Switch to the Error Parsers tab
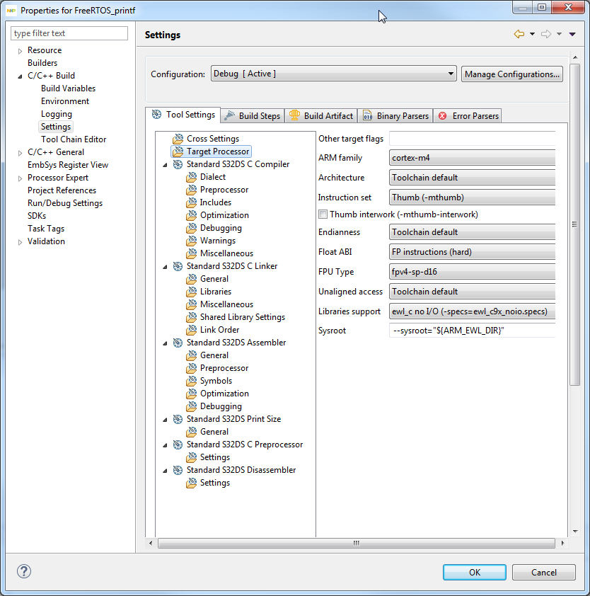This screenshot has height=596, width=590. tap(468, 115)
